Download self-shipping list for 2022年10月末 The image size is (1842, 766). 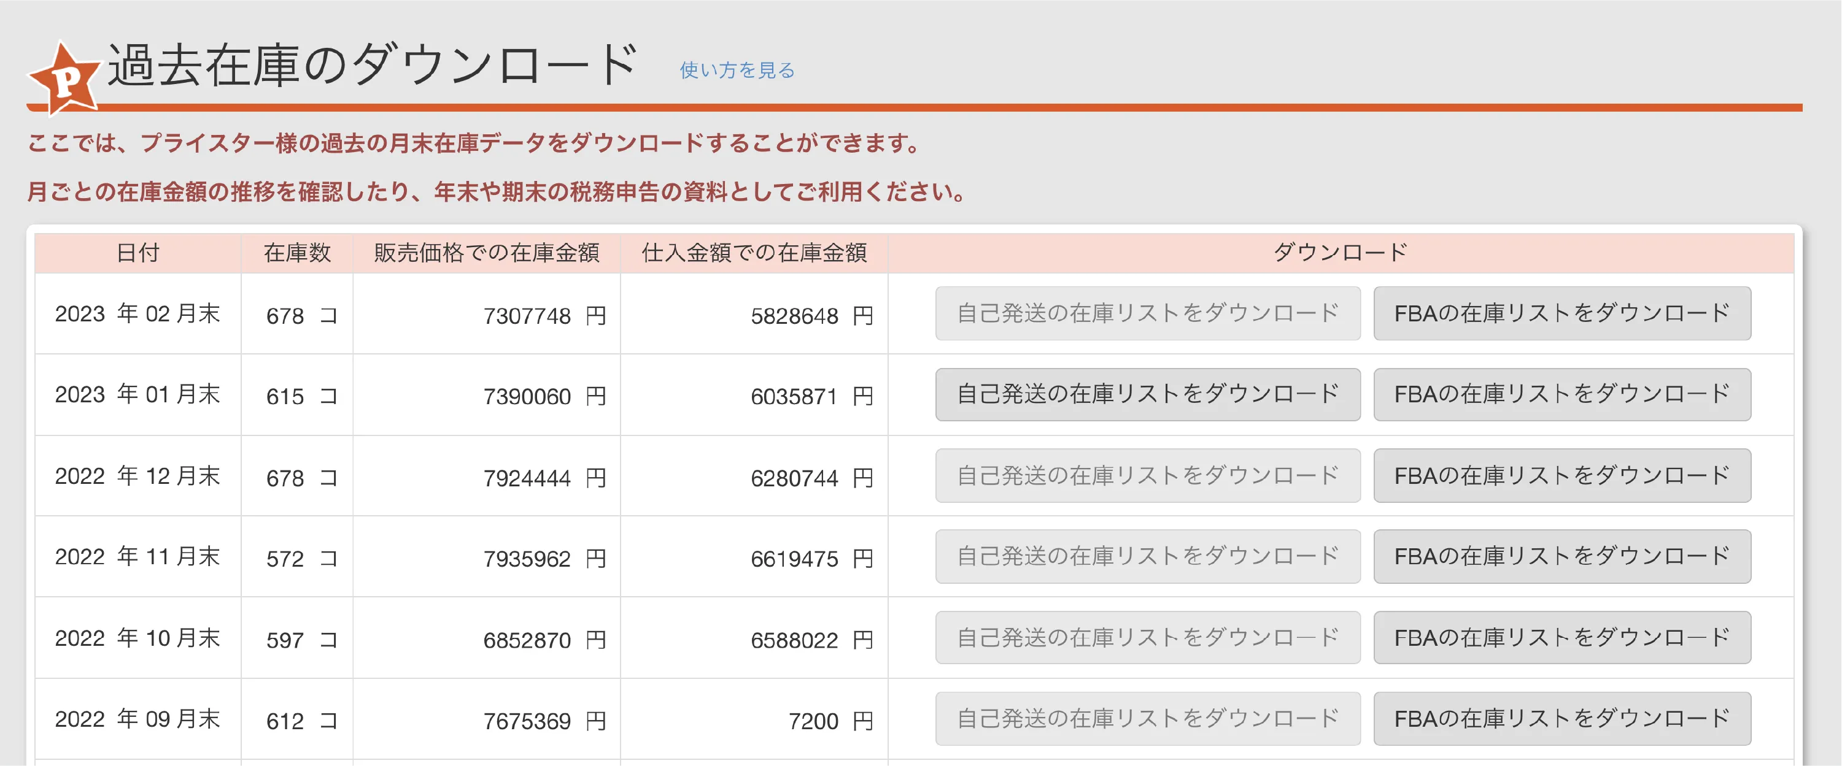[x=1148, y=637]
